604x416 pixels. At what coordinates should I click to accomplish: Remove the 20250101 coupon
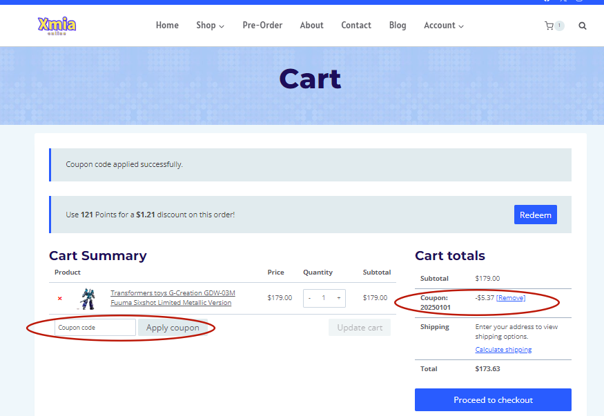click(510, 298)
